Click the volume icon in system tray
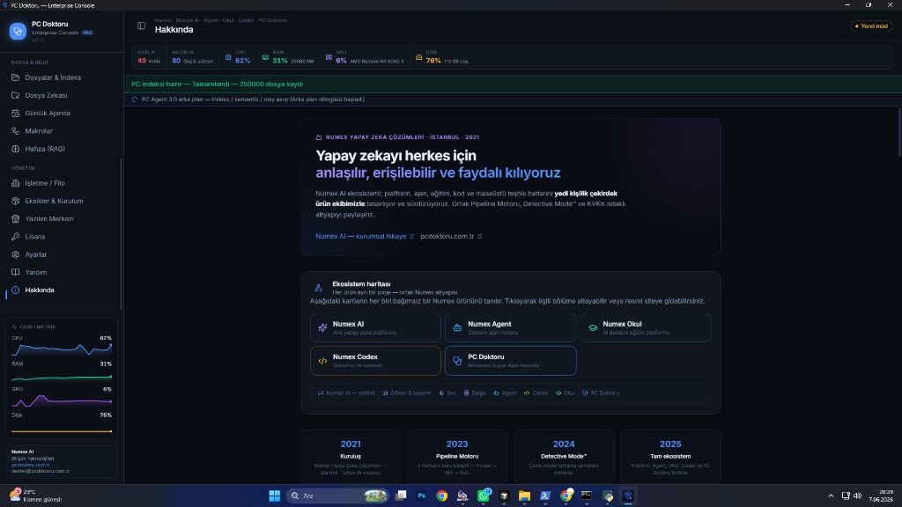The width and height of the screenshot is (902, 507). tap(857, 496)
